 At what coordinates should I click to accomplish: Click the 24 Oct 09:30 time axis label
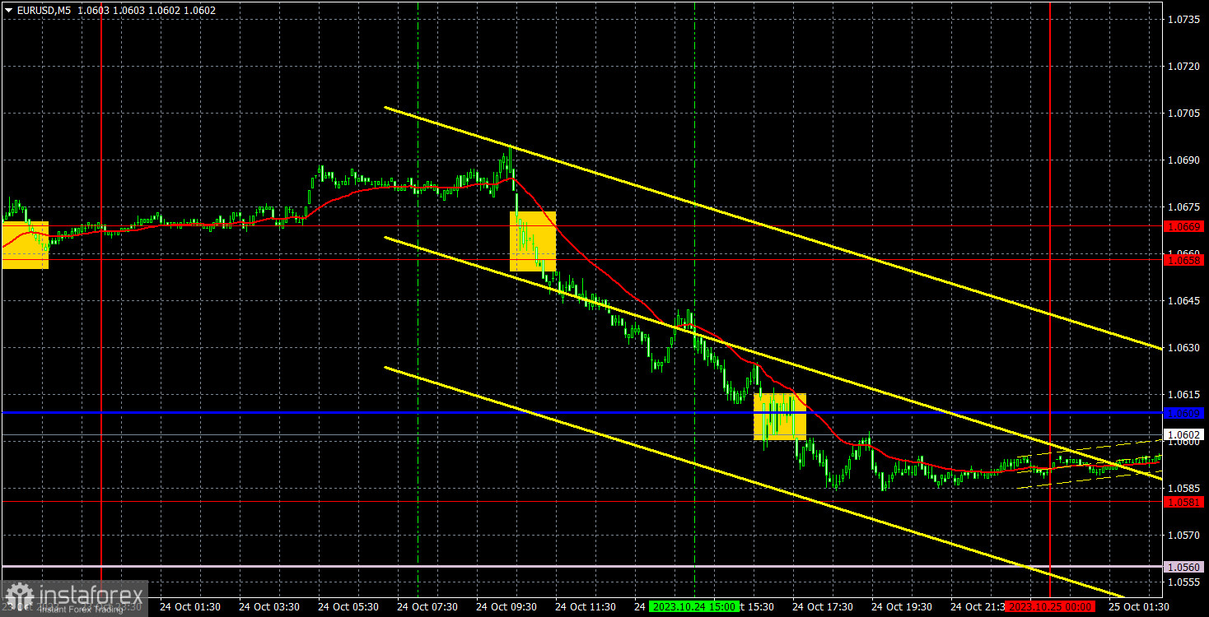pyautogui.click(x=506, y=606)
